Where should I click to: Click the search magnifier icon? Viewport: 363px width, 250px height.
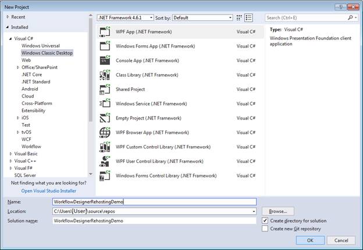350,17
